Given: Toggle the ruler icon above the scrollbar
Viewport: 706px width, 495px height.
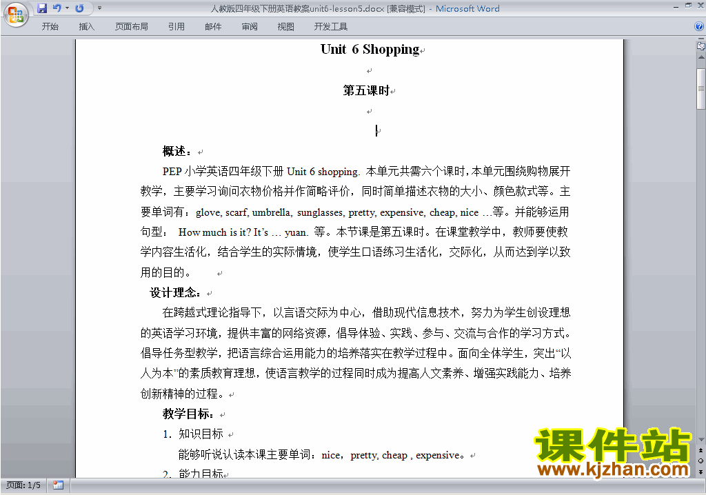Looking at the screenshot, I should coord(701,46).
